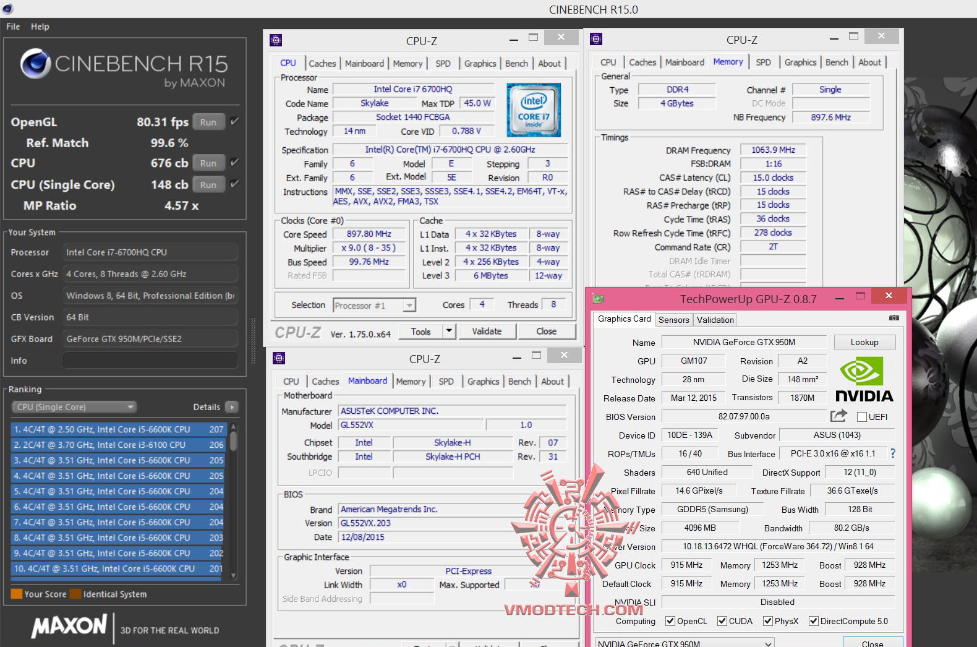Click the camera screenshot icon in GPU-Z
Viewport: 977px width, 647px height.
[894, 318]
